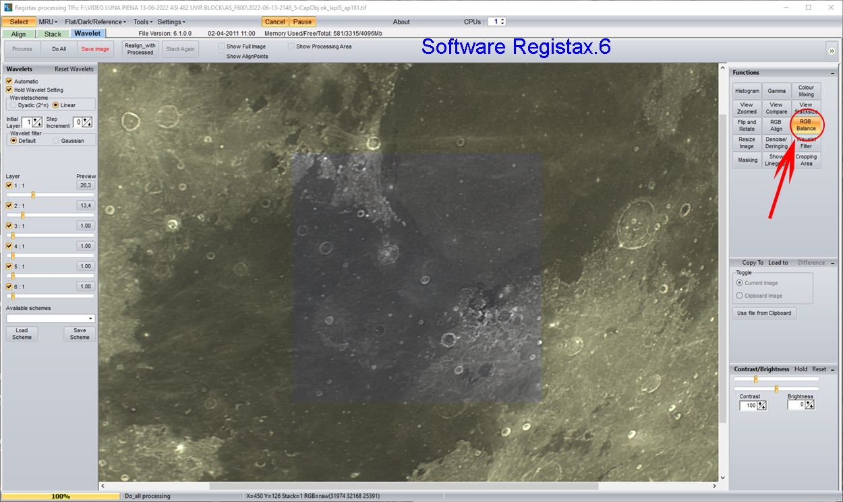Click the Stack Again button

181,49
